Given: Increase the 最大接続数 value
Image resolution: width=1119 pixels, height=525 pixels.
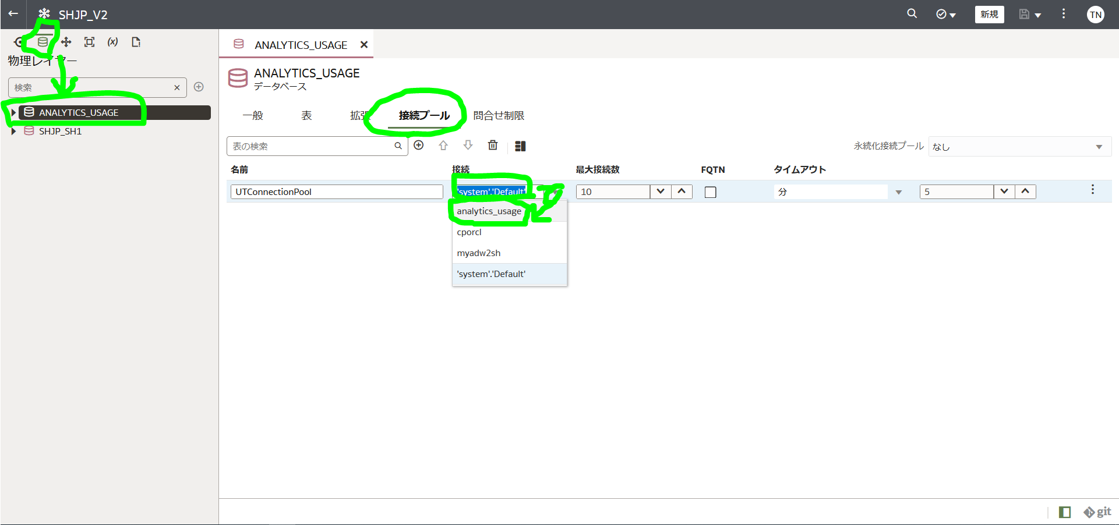Looking at the screenshot, I should (x=682, y=191).
